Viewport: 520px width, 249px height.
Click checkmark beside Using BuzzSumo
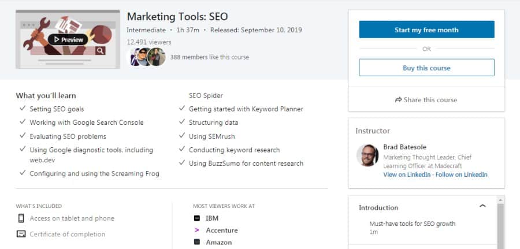pos(182,163)
